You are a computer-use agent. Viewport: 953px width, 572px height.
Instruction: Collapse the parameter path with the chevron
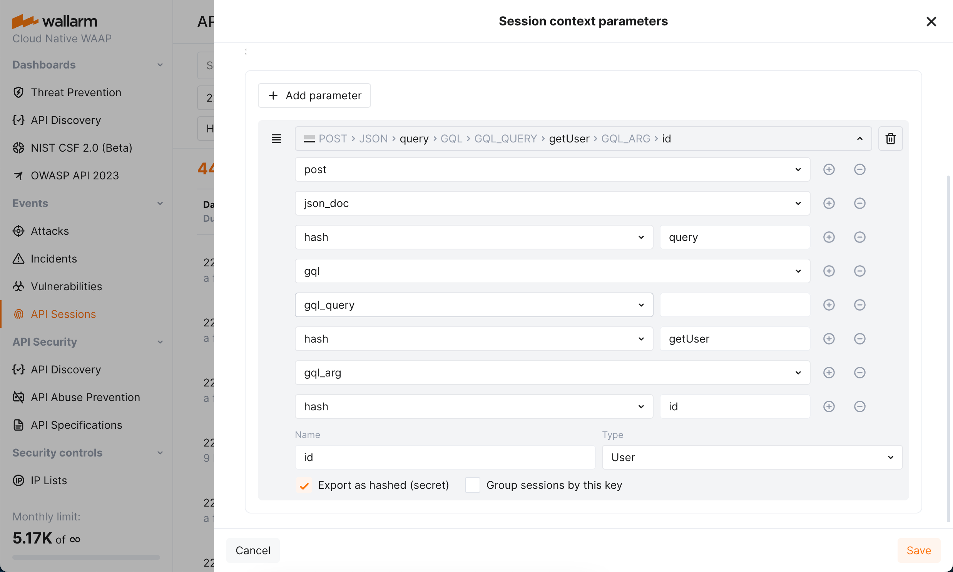860,138
